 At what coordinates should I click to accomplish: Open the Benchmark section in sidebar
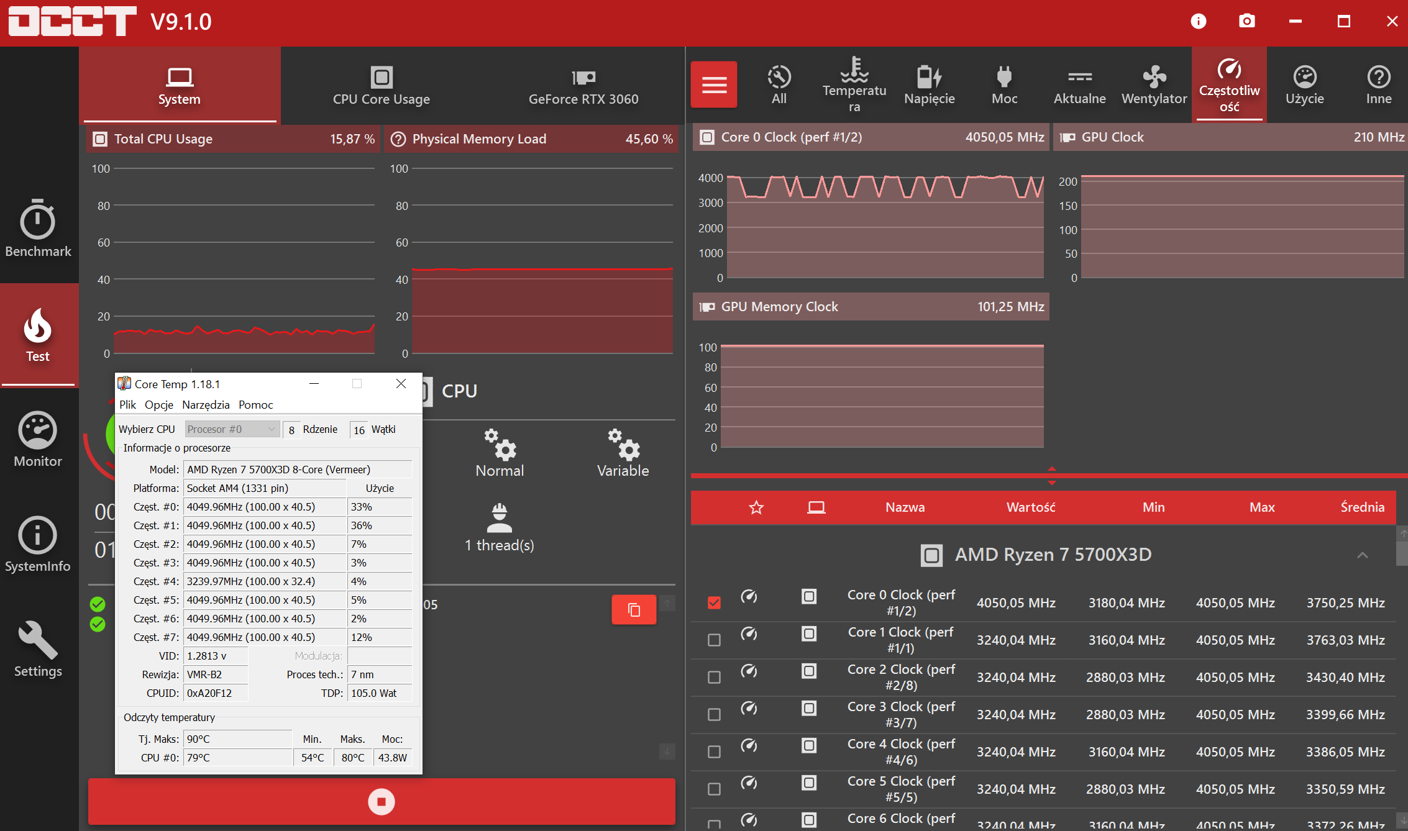tap(38, 229)
